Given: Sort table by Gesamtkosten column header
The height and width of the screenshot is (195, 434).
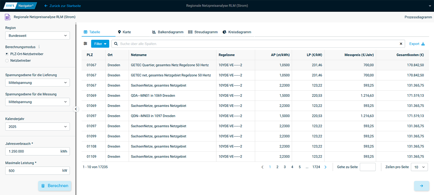Looking at the screenshot, I should (x=410, y=55).
